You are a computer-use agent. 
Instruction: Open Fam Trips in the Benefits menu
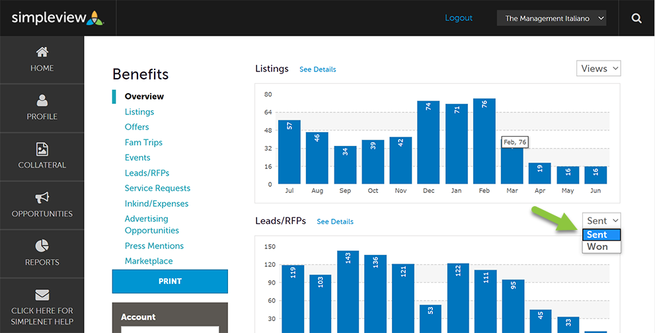click(x=143, y=143)
